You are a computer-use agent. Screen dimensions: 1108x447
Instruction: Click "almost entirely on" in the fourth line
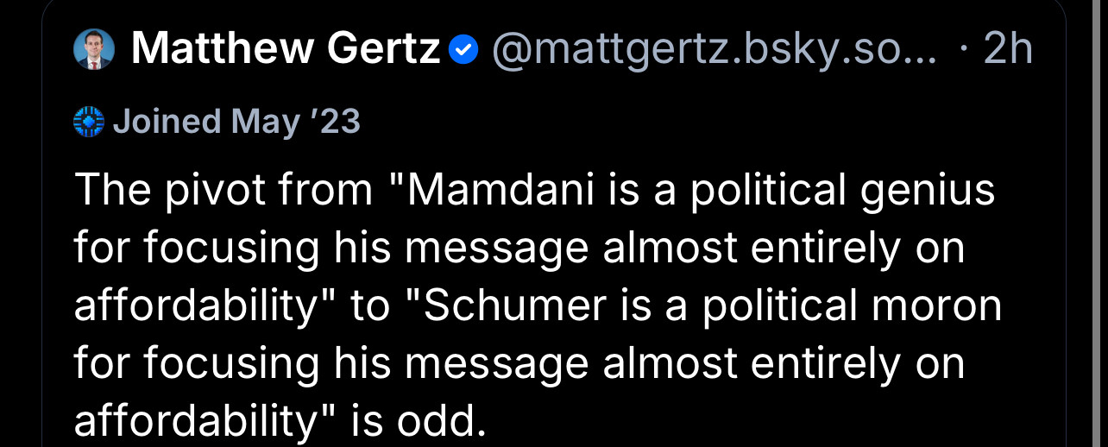783,364
